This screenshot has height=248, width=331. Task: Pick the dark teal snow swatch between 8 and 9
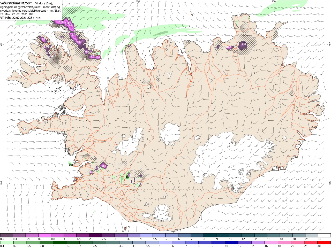pos(210,235)
